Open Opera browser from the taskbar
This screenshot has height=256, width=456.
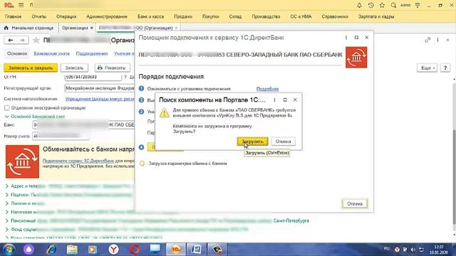pyautogui.click(x=135, y=250)
